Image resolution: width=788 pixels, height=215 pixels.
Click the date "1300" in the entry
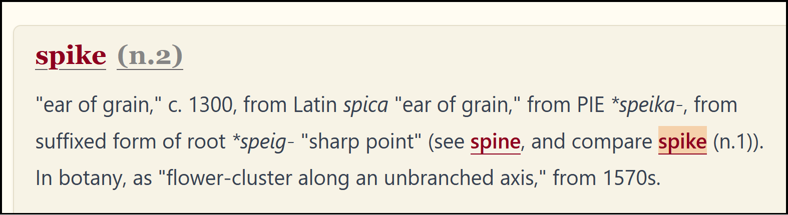[210, 105]
